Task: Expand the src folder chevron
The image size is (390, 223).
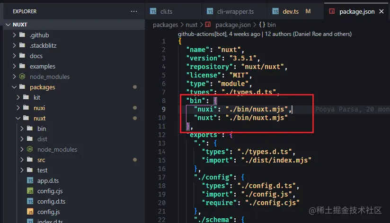Action: 22,160
